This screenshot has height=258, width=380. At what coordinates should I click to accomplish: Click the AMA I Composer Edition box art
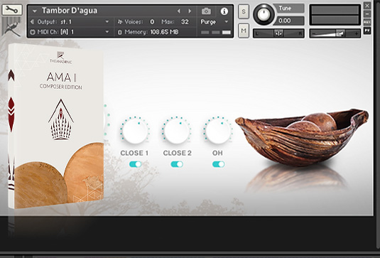[x=56, y=126]
